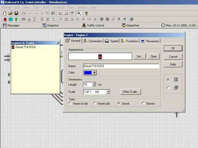Image resolution: width=198 pixels, height=148 pixels.
Task: Click the Set... appearance button
Action: (140, 56)
